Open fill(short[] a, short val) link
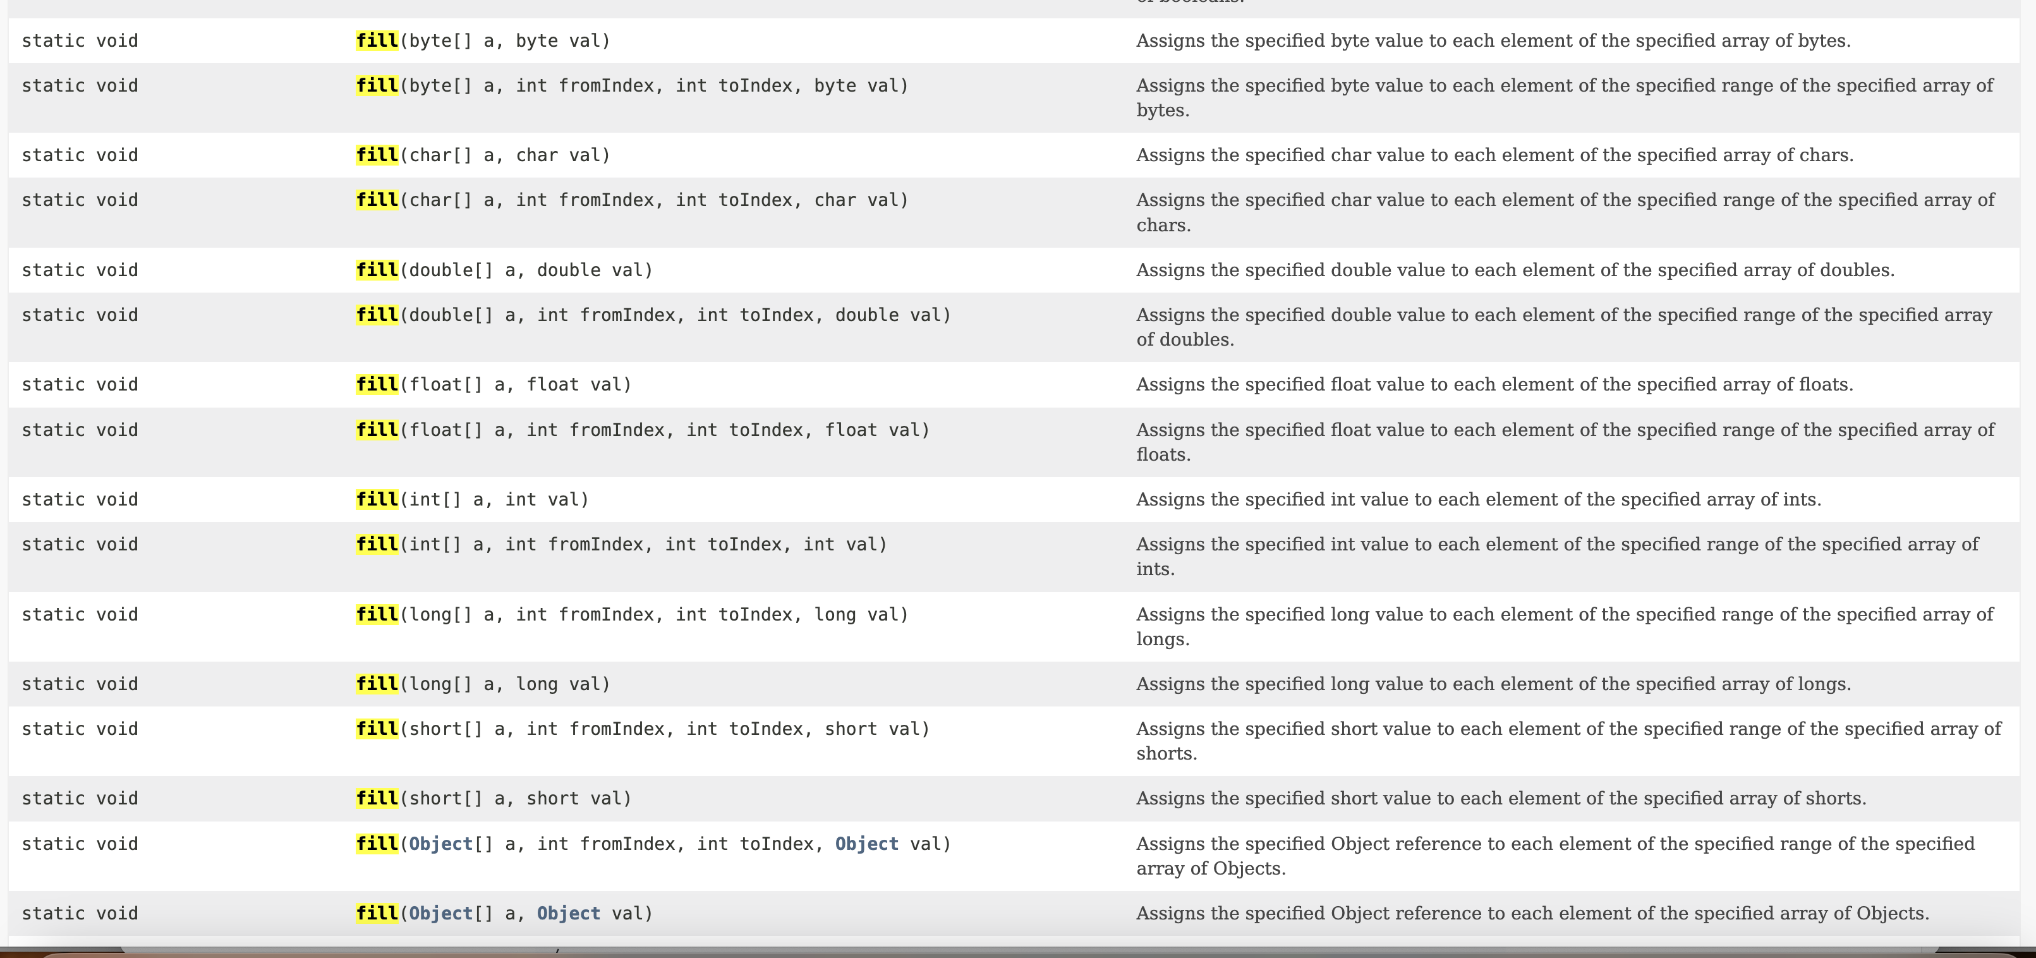Viewport: 2036px width, 958px height. (x=377, y=798)
